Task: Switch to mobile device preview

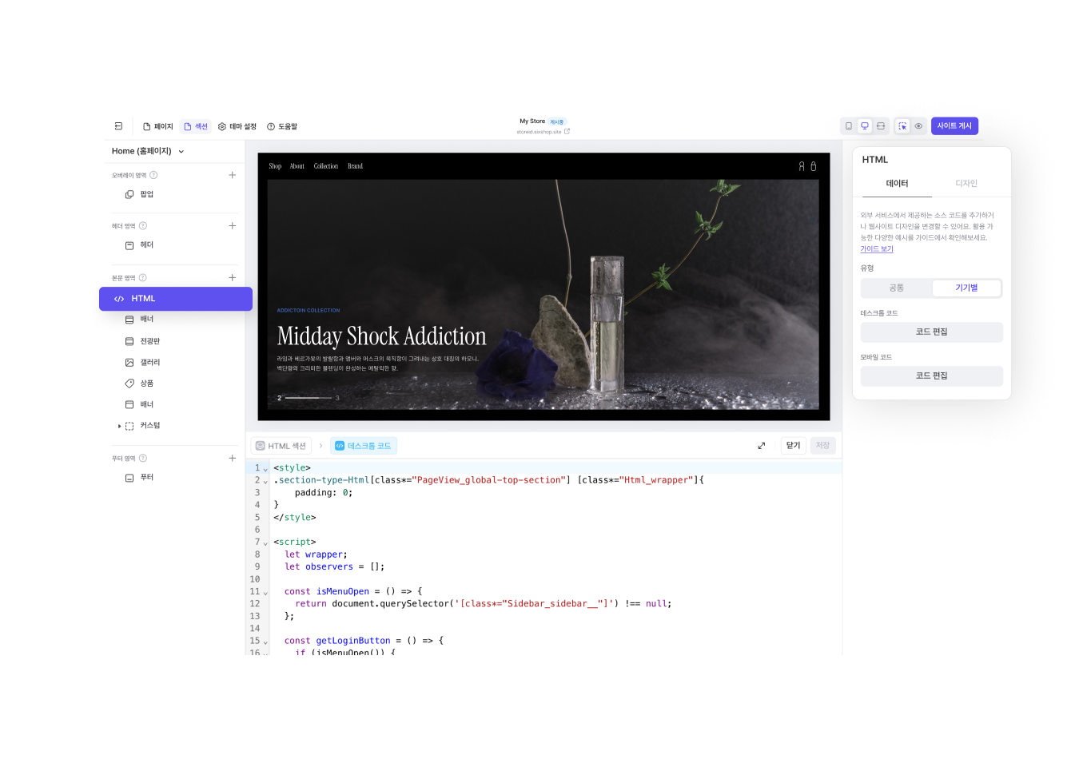Action: [849, 126]
